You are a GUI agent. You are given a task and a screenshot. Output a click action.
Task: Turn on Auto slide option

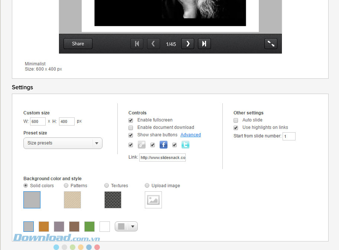236,120
